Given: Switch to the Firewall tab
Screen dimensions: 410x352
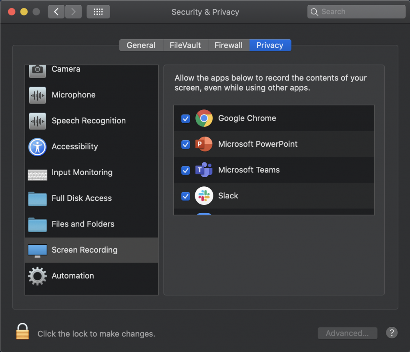Looking at the screenshot, I should [228, 45].
